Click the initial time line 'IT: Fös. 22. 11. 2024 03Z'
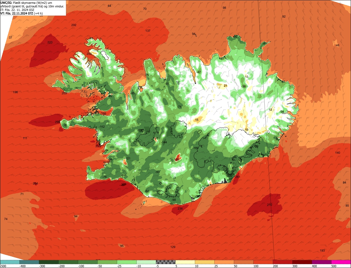This screenshot has width=351, height=268. pyautogui.click(x=17, y=10)
